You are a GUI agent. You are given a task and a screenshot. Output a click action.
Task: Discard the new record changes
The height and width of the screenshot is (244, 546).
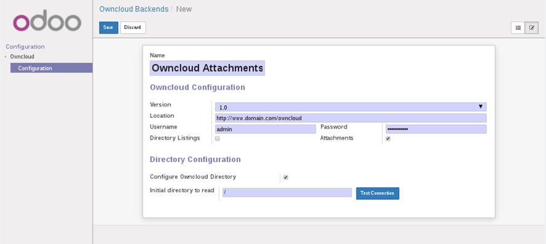pyautogui.click(x=133, y=28)
